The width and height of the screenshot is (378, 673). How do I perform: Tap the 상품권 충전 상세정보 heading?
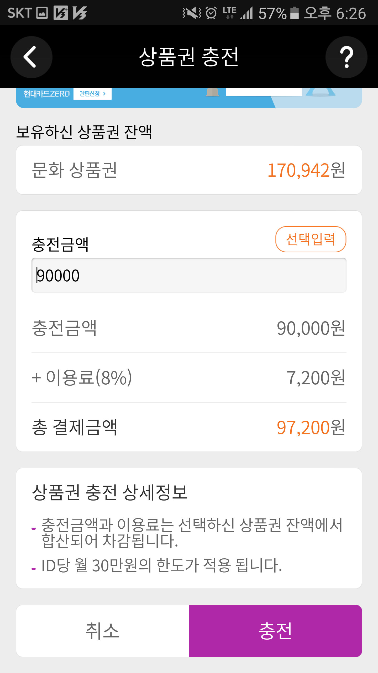(x=110, y=493)
